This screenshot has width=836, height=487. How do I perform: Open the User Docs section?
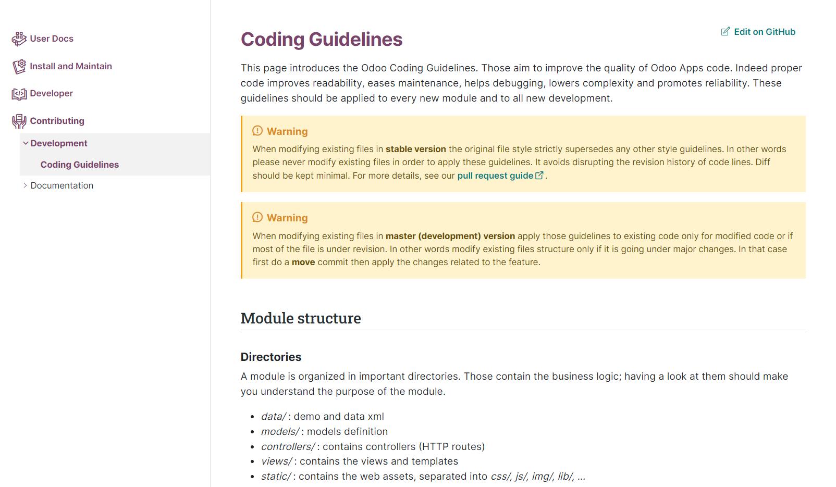52,39
